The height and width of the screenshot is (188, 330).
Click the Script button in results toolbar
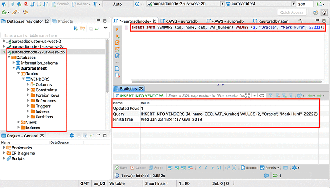[156, 168]
